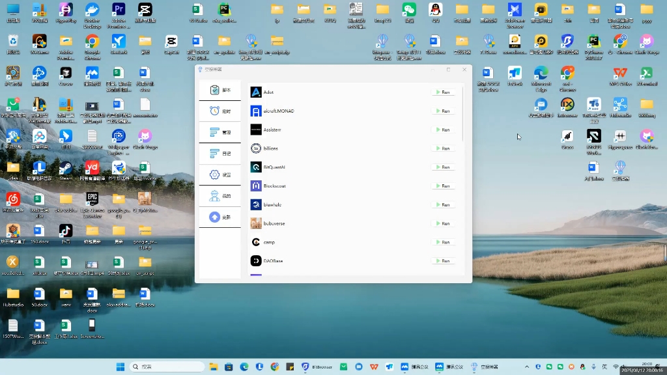Viewport: 667px width, 375px height.
Task: Click the black Assisterr logo icon
Action: (255, 130)
